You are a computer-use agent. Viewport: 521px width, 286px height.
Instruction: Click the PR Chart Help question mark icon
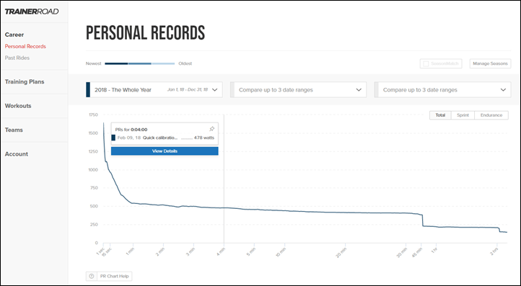[x=92, y=276]
